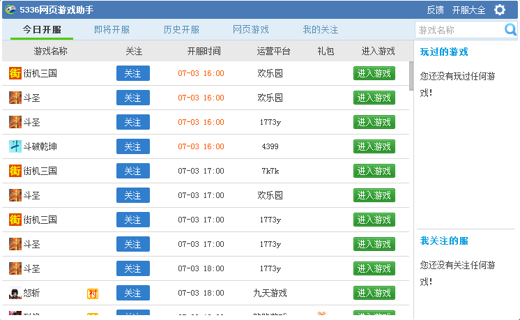Click the search magnifier icon

(x=510, y=30)
